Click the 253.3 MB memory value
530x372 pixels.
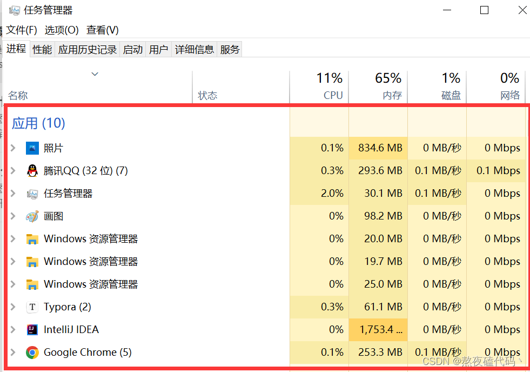tap(380, 352)
